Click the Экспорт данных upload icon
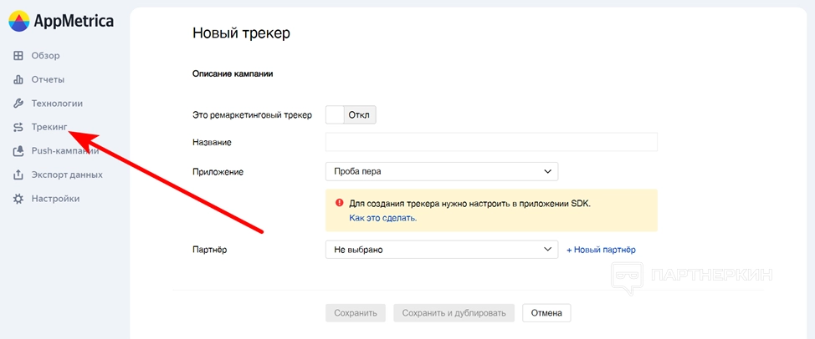 18,175
